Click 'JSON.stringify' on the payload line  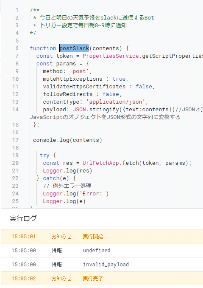coord(96,110)
